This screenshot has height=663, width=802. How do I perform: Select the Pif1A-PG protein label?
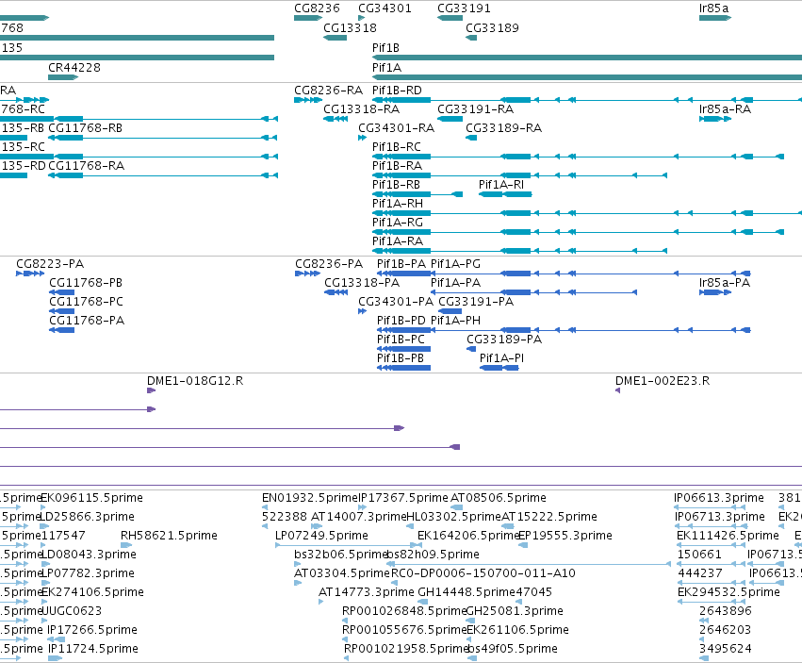click(455, 264)
